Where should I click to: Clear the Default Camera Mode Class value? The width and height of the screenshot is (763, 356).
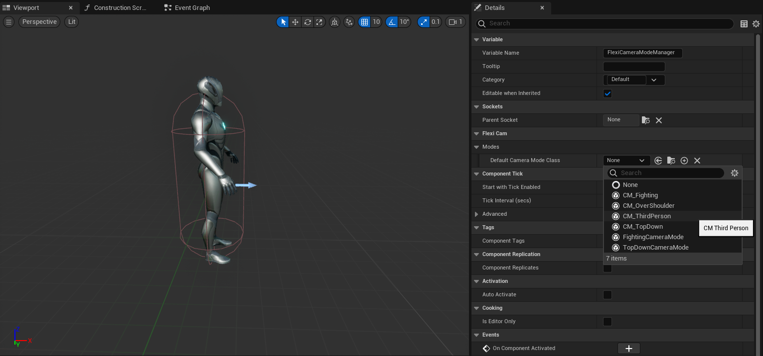[697, 161]
